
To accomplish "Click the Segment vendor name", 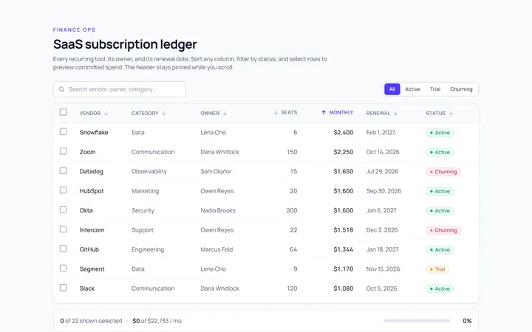I will point(92,269).
